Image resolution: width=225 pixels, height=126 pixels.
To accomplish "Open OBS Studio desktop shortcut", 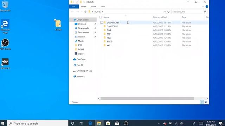I will click(x=5, y=44).
